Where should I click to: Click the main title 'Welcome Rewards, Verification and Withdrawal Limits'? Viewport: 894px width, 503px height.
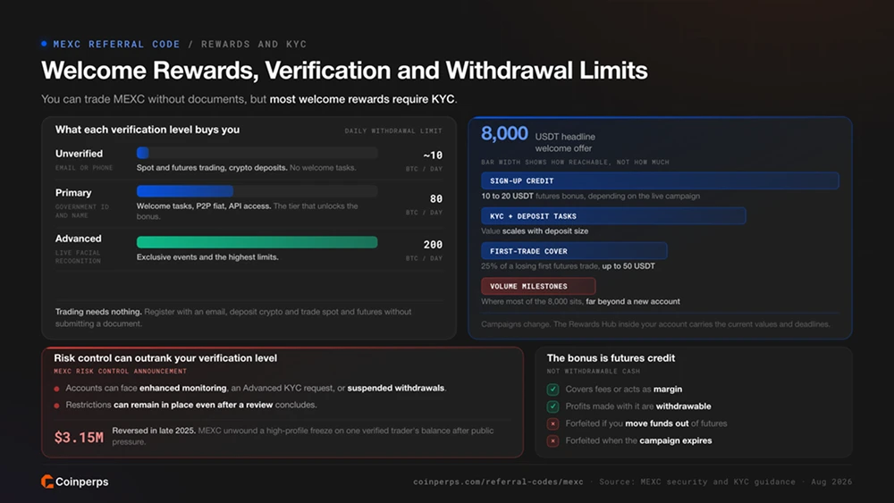344,71
